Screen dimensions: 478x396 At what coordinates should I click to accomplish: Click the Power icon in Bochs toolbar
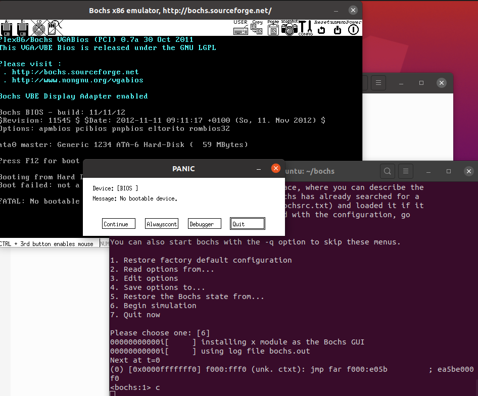point(354,28)
